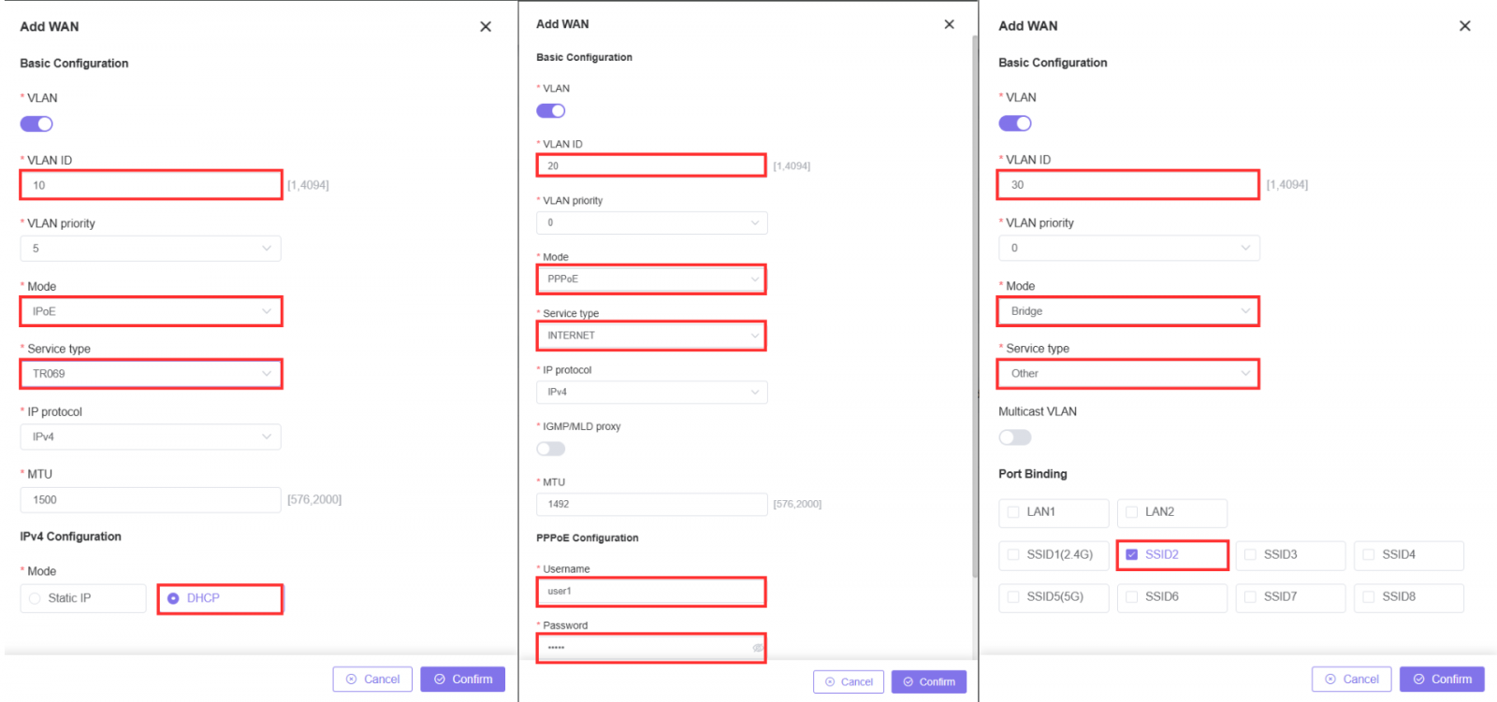This screenshot has width=1497, height=702.
Task: Close the Add WAN dialog with VLAN ID 10
Action: (x=486, y=27)
